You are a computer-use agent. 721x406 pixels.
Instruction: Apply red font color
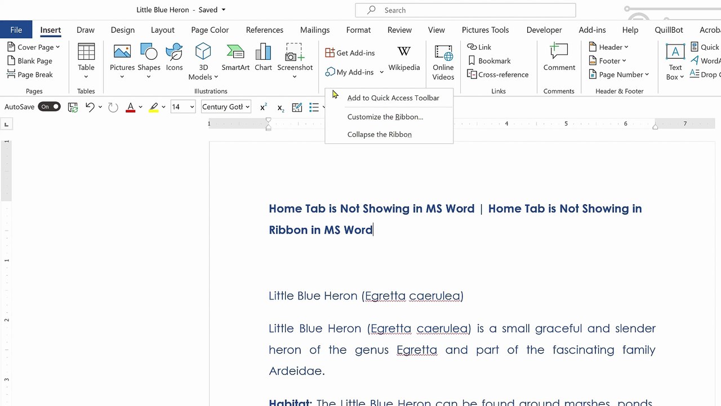(x=131, y=107)
